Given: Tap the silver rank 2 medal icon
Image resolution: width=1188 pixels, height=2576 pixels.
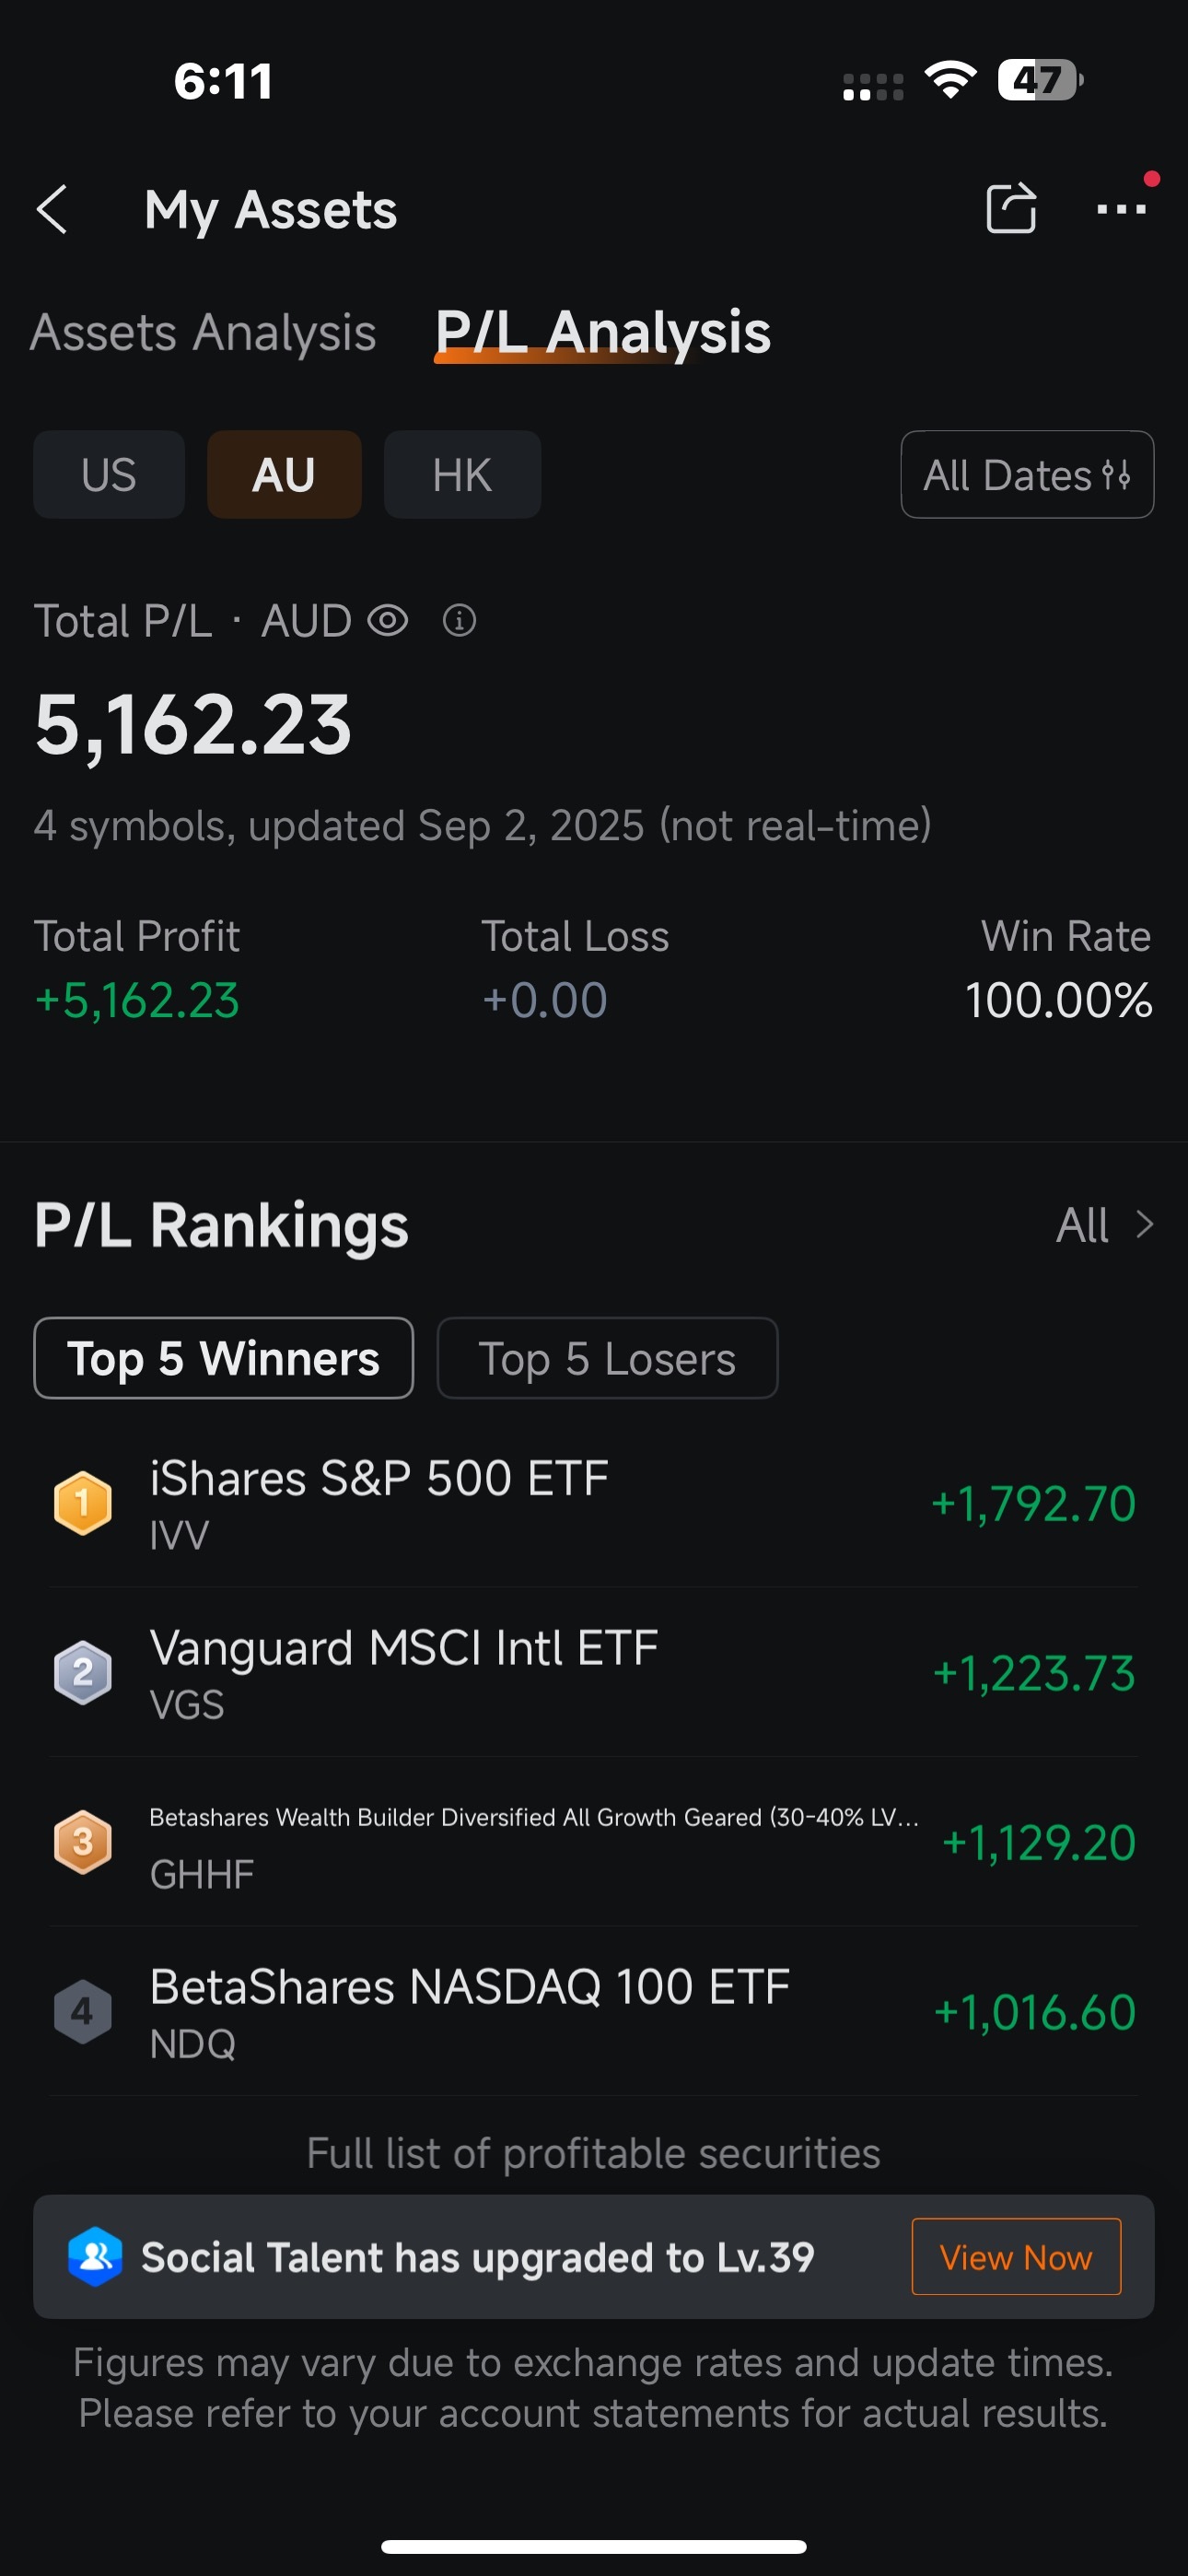Looking at the screenshot, I should click(82, 1672).
